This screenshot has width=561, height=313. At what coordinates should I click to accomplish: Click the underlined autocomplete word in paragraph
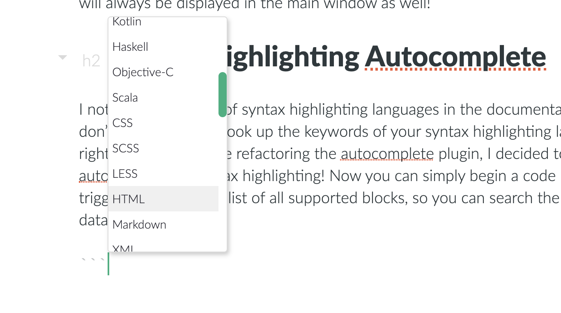coord(387,154)
